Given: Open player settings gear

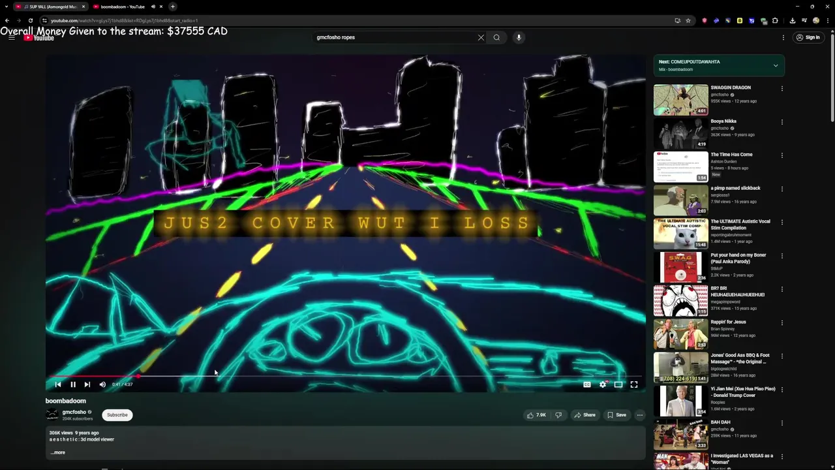Looking at the screenshot, I should click(x=603, y=384).
